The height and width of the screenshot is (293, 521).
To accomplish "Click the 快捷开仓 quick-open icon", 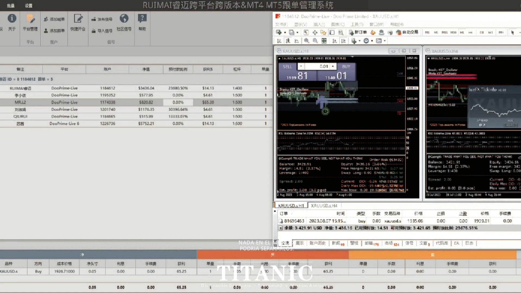I will 78,19.
